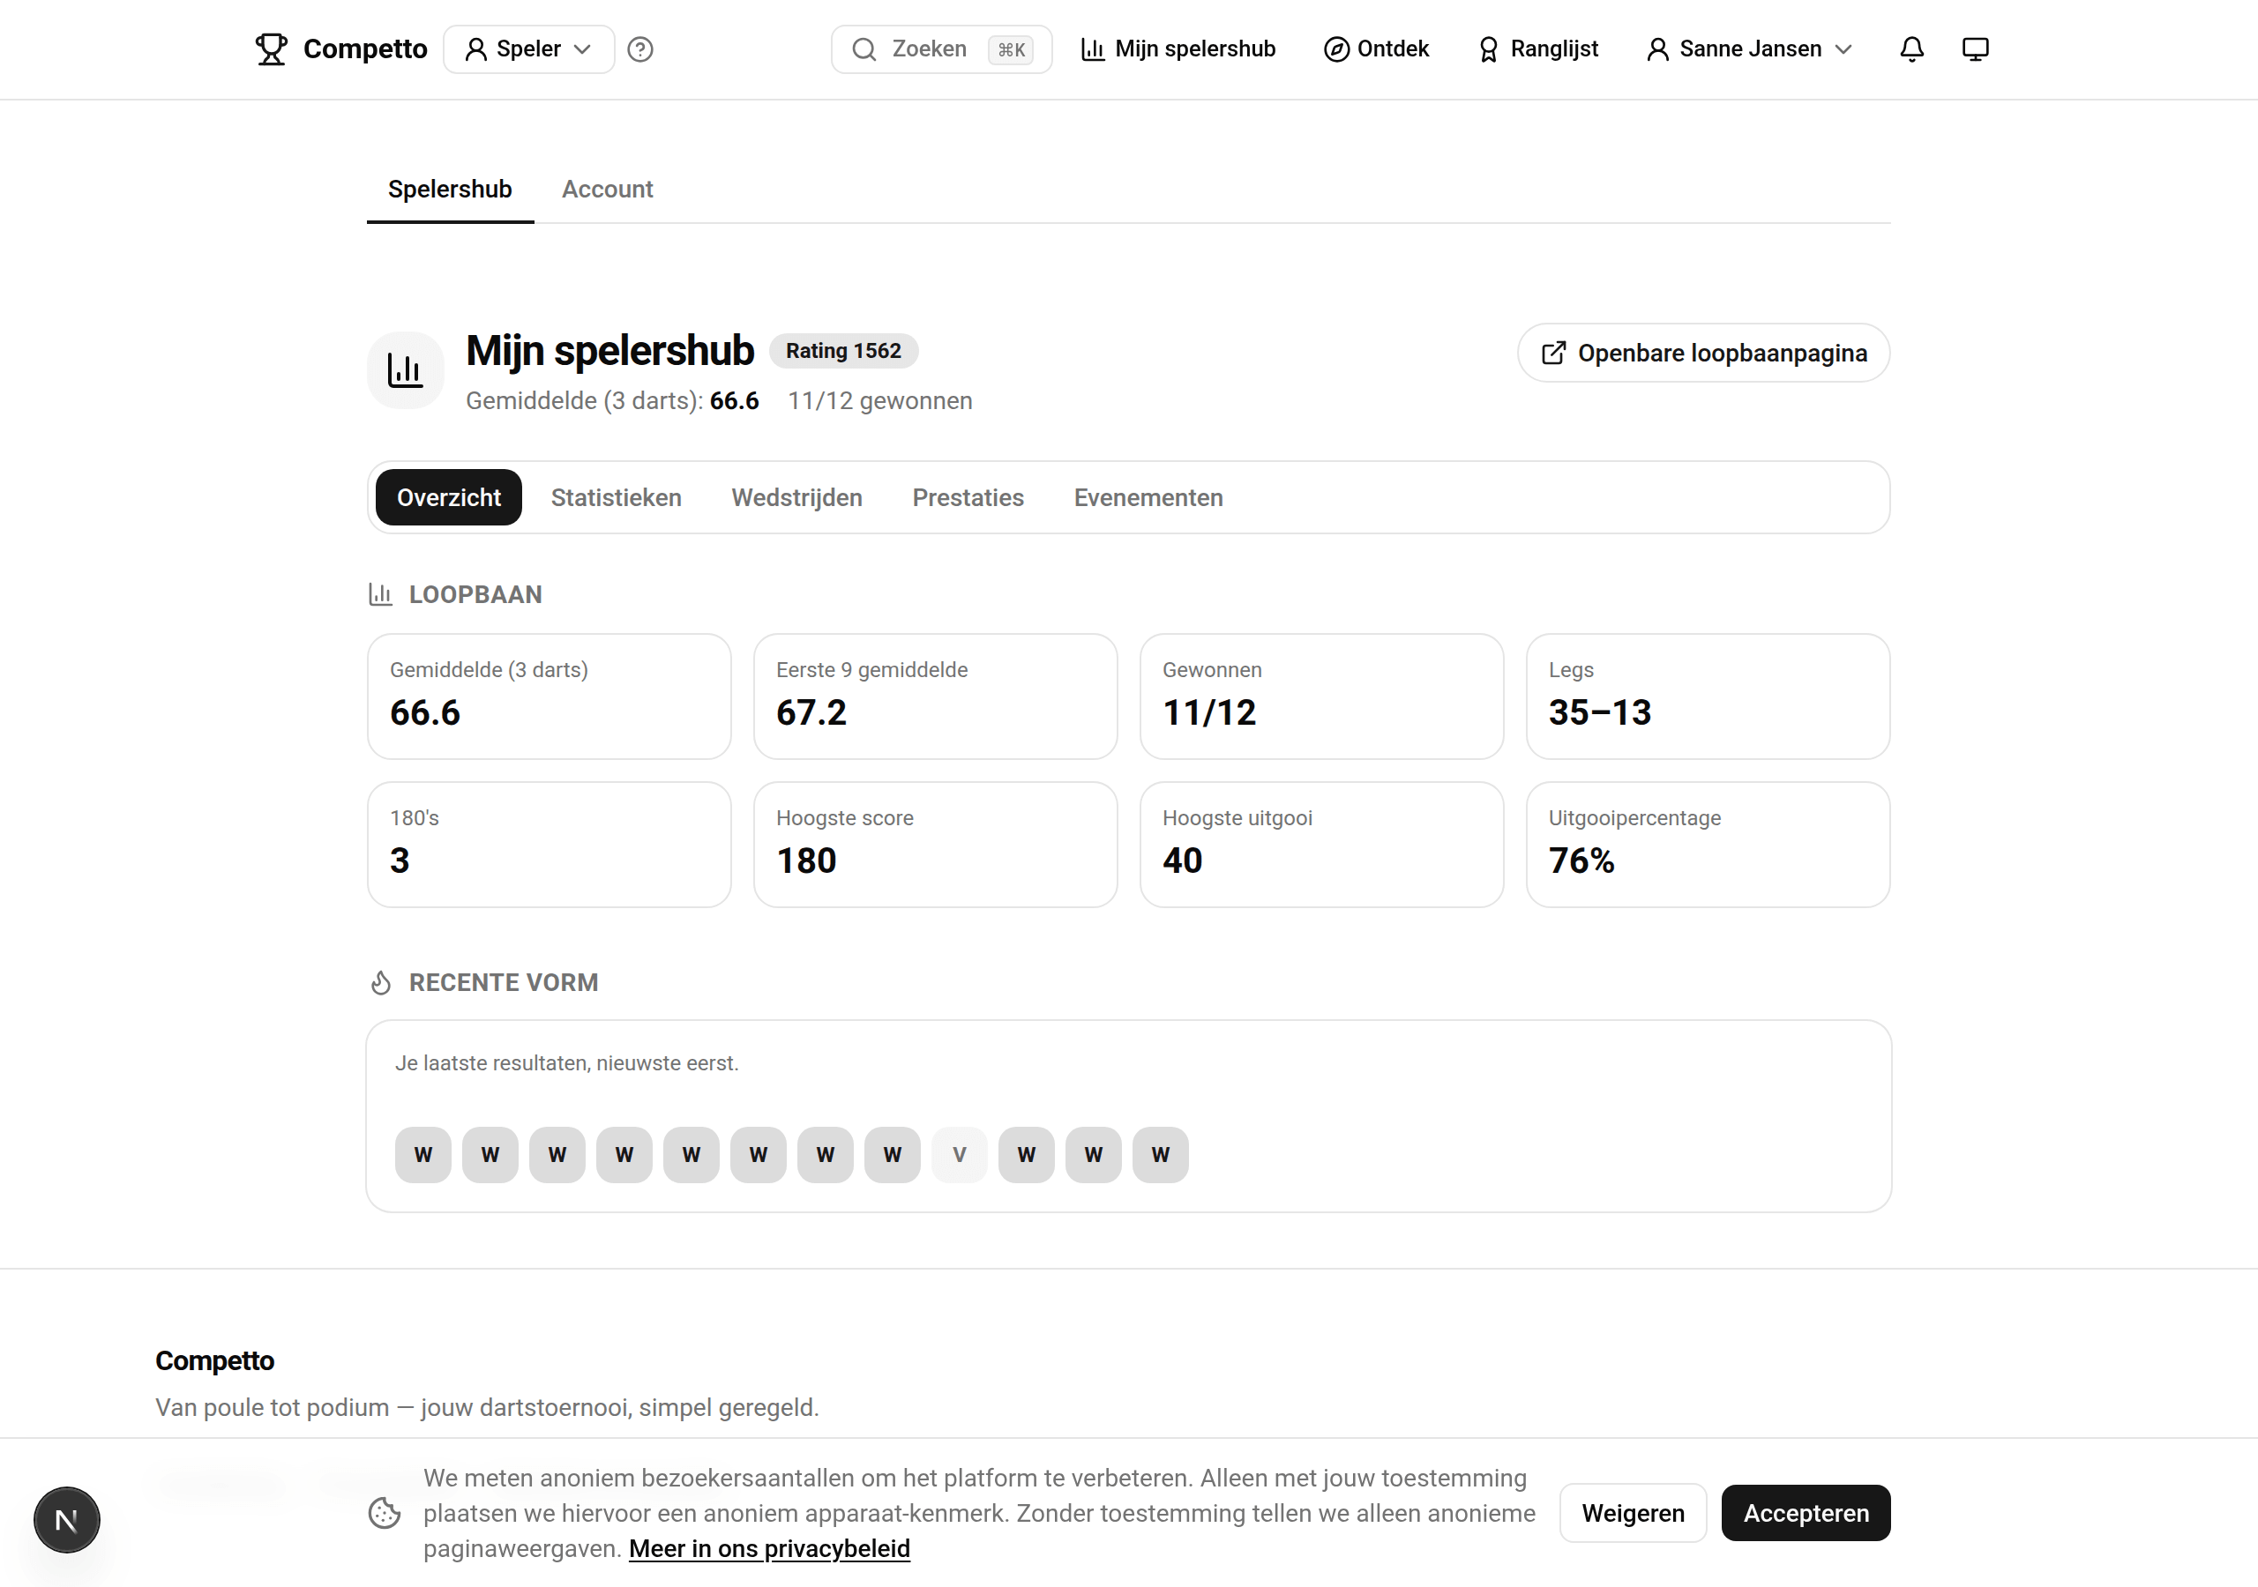Viewport: 2258px width, 1587px height.
Task: Click the cookie icon in consent banner
Action: (x=385, y=1512)
